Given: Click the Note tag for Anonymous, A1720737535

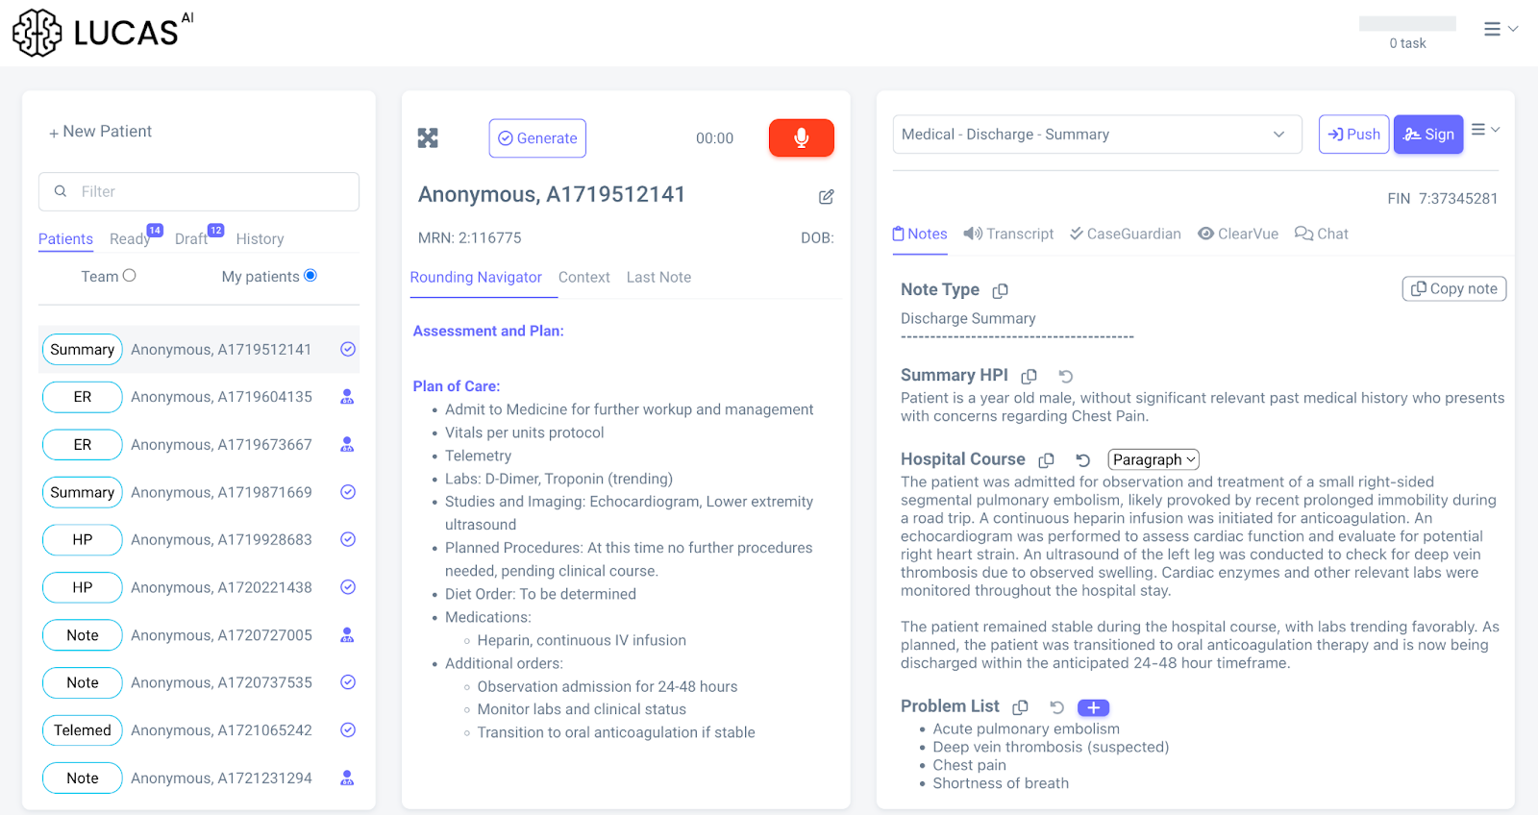Looking at the screenshot, I should point(83,683).
